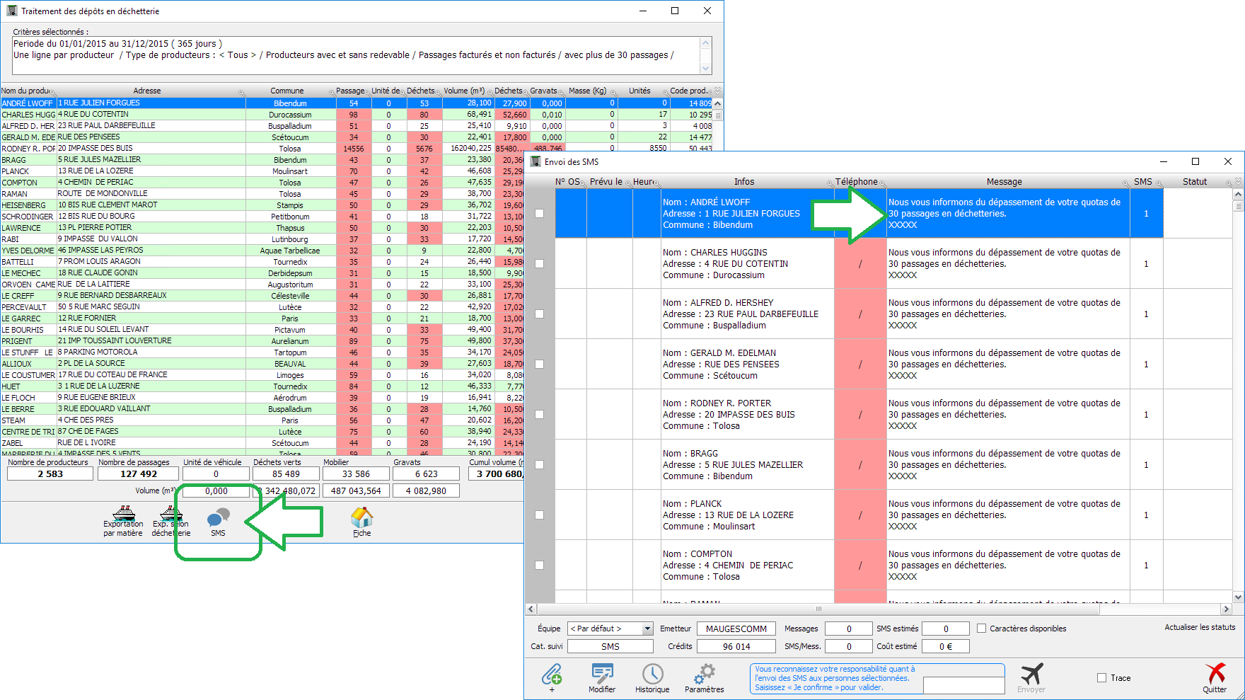Check the box for CHARLES HUGGINS row
The image size is (1245, 700).
[x=540, y=264]
